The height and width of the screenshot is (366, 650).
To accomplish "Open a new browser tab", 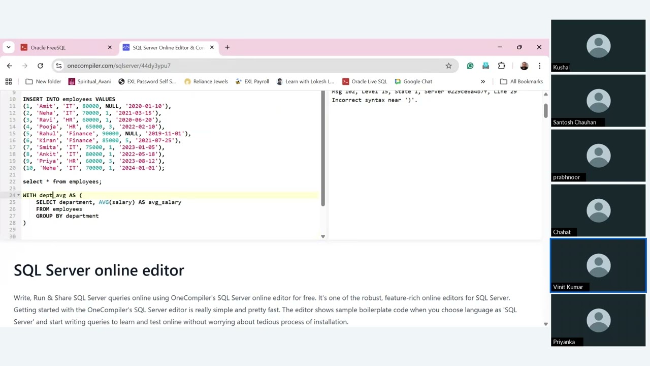I will pos(227,47).
